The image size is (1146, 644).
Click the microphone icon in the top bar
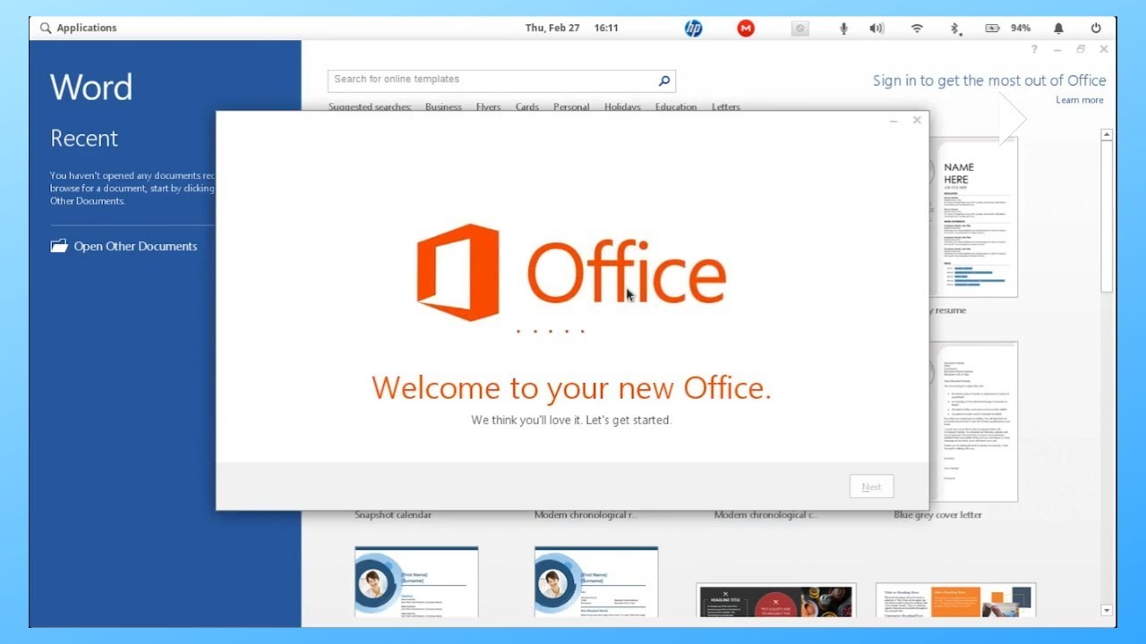pyautogui.click(x=842, y=28)
